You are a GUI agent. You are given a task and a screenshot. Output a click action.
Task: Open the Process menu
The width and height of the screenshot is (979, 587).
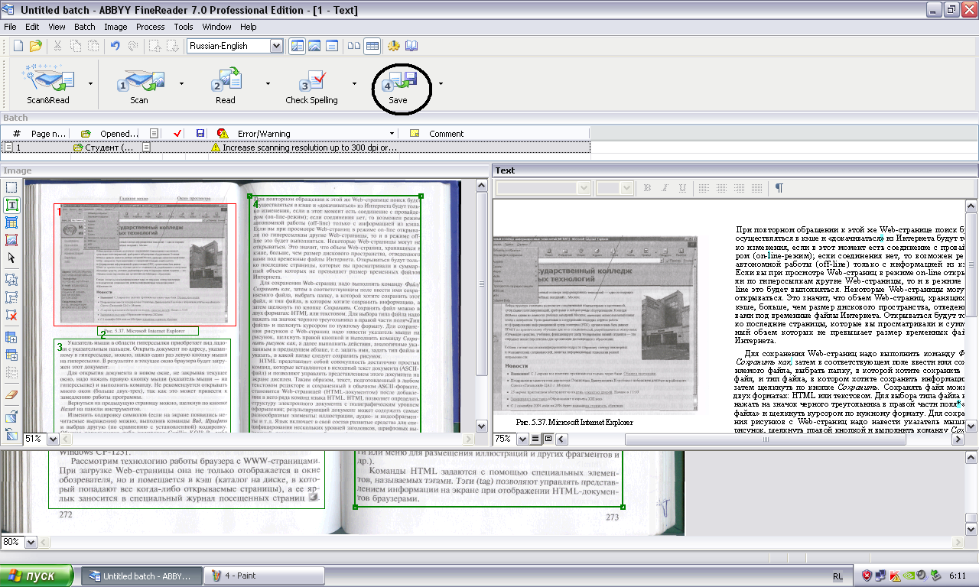150,27
